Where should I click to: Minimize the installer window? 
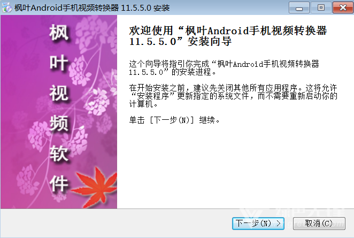pos(299,7)
